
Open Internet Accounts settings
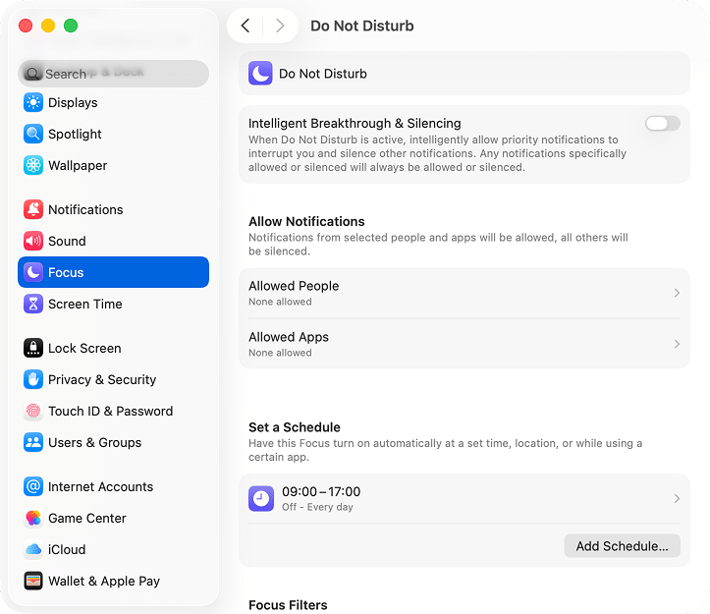113,486
